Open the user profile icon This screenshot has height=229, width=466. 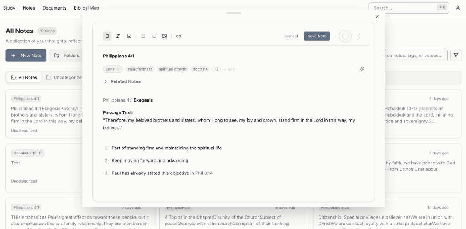click(x=457, y=8)
